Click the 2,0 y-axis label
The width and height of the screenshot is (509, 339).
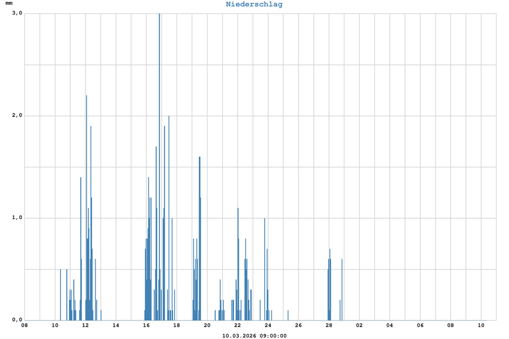point(17,115)
